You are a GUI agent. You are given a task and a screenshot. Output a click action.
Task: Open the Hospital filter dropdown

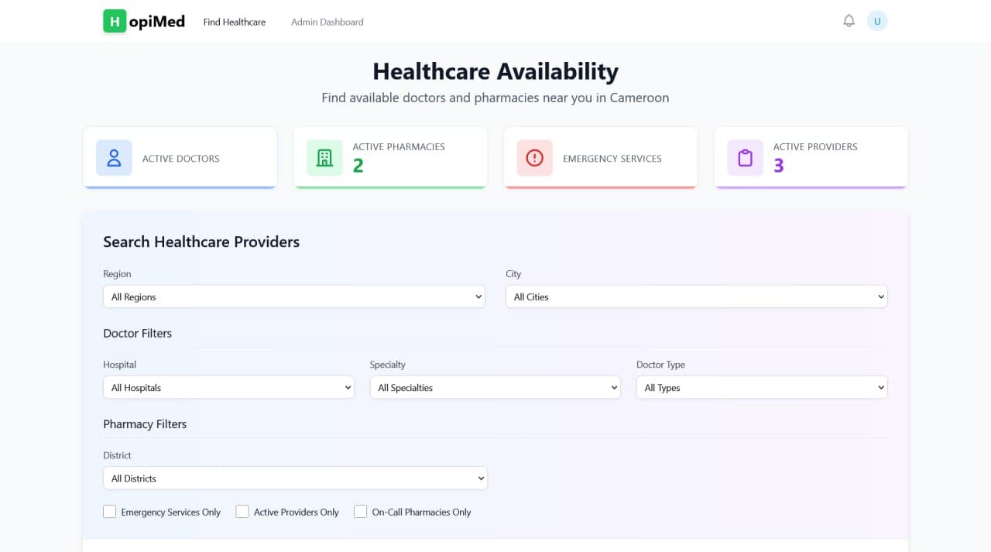228,388
